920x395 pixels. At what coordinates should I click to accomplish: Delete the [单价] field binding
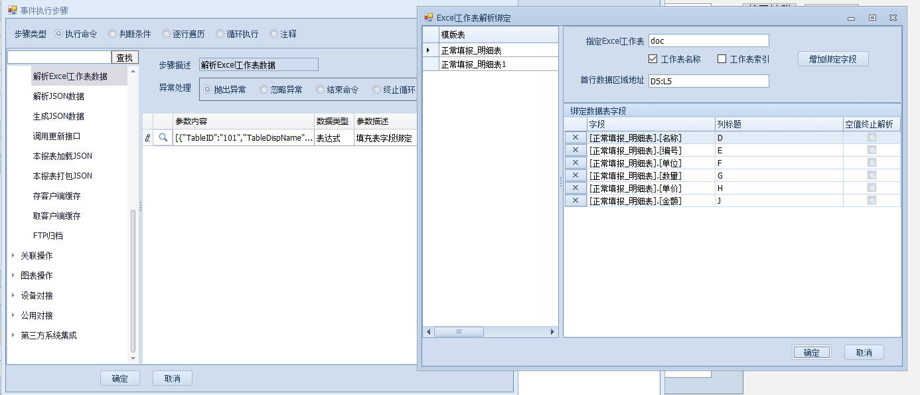575,189
